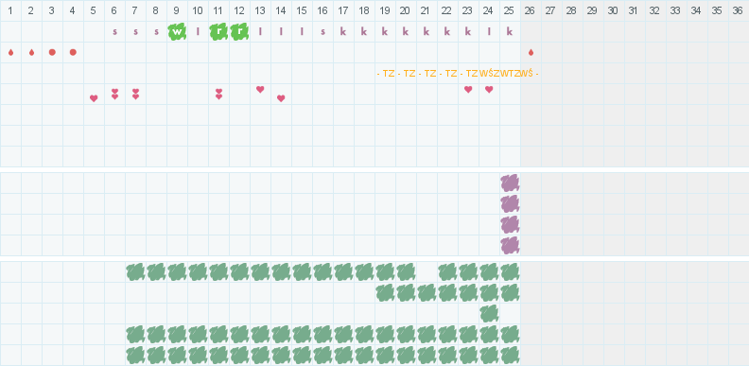Click the single heart icon on day 5
749x366 pixels.
coord(94,98)
